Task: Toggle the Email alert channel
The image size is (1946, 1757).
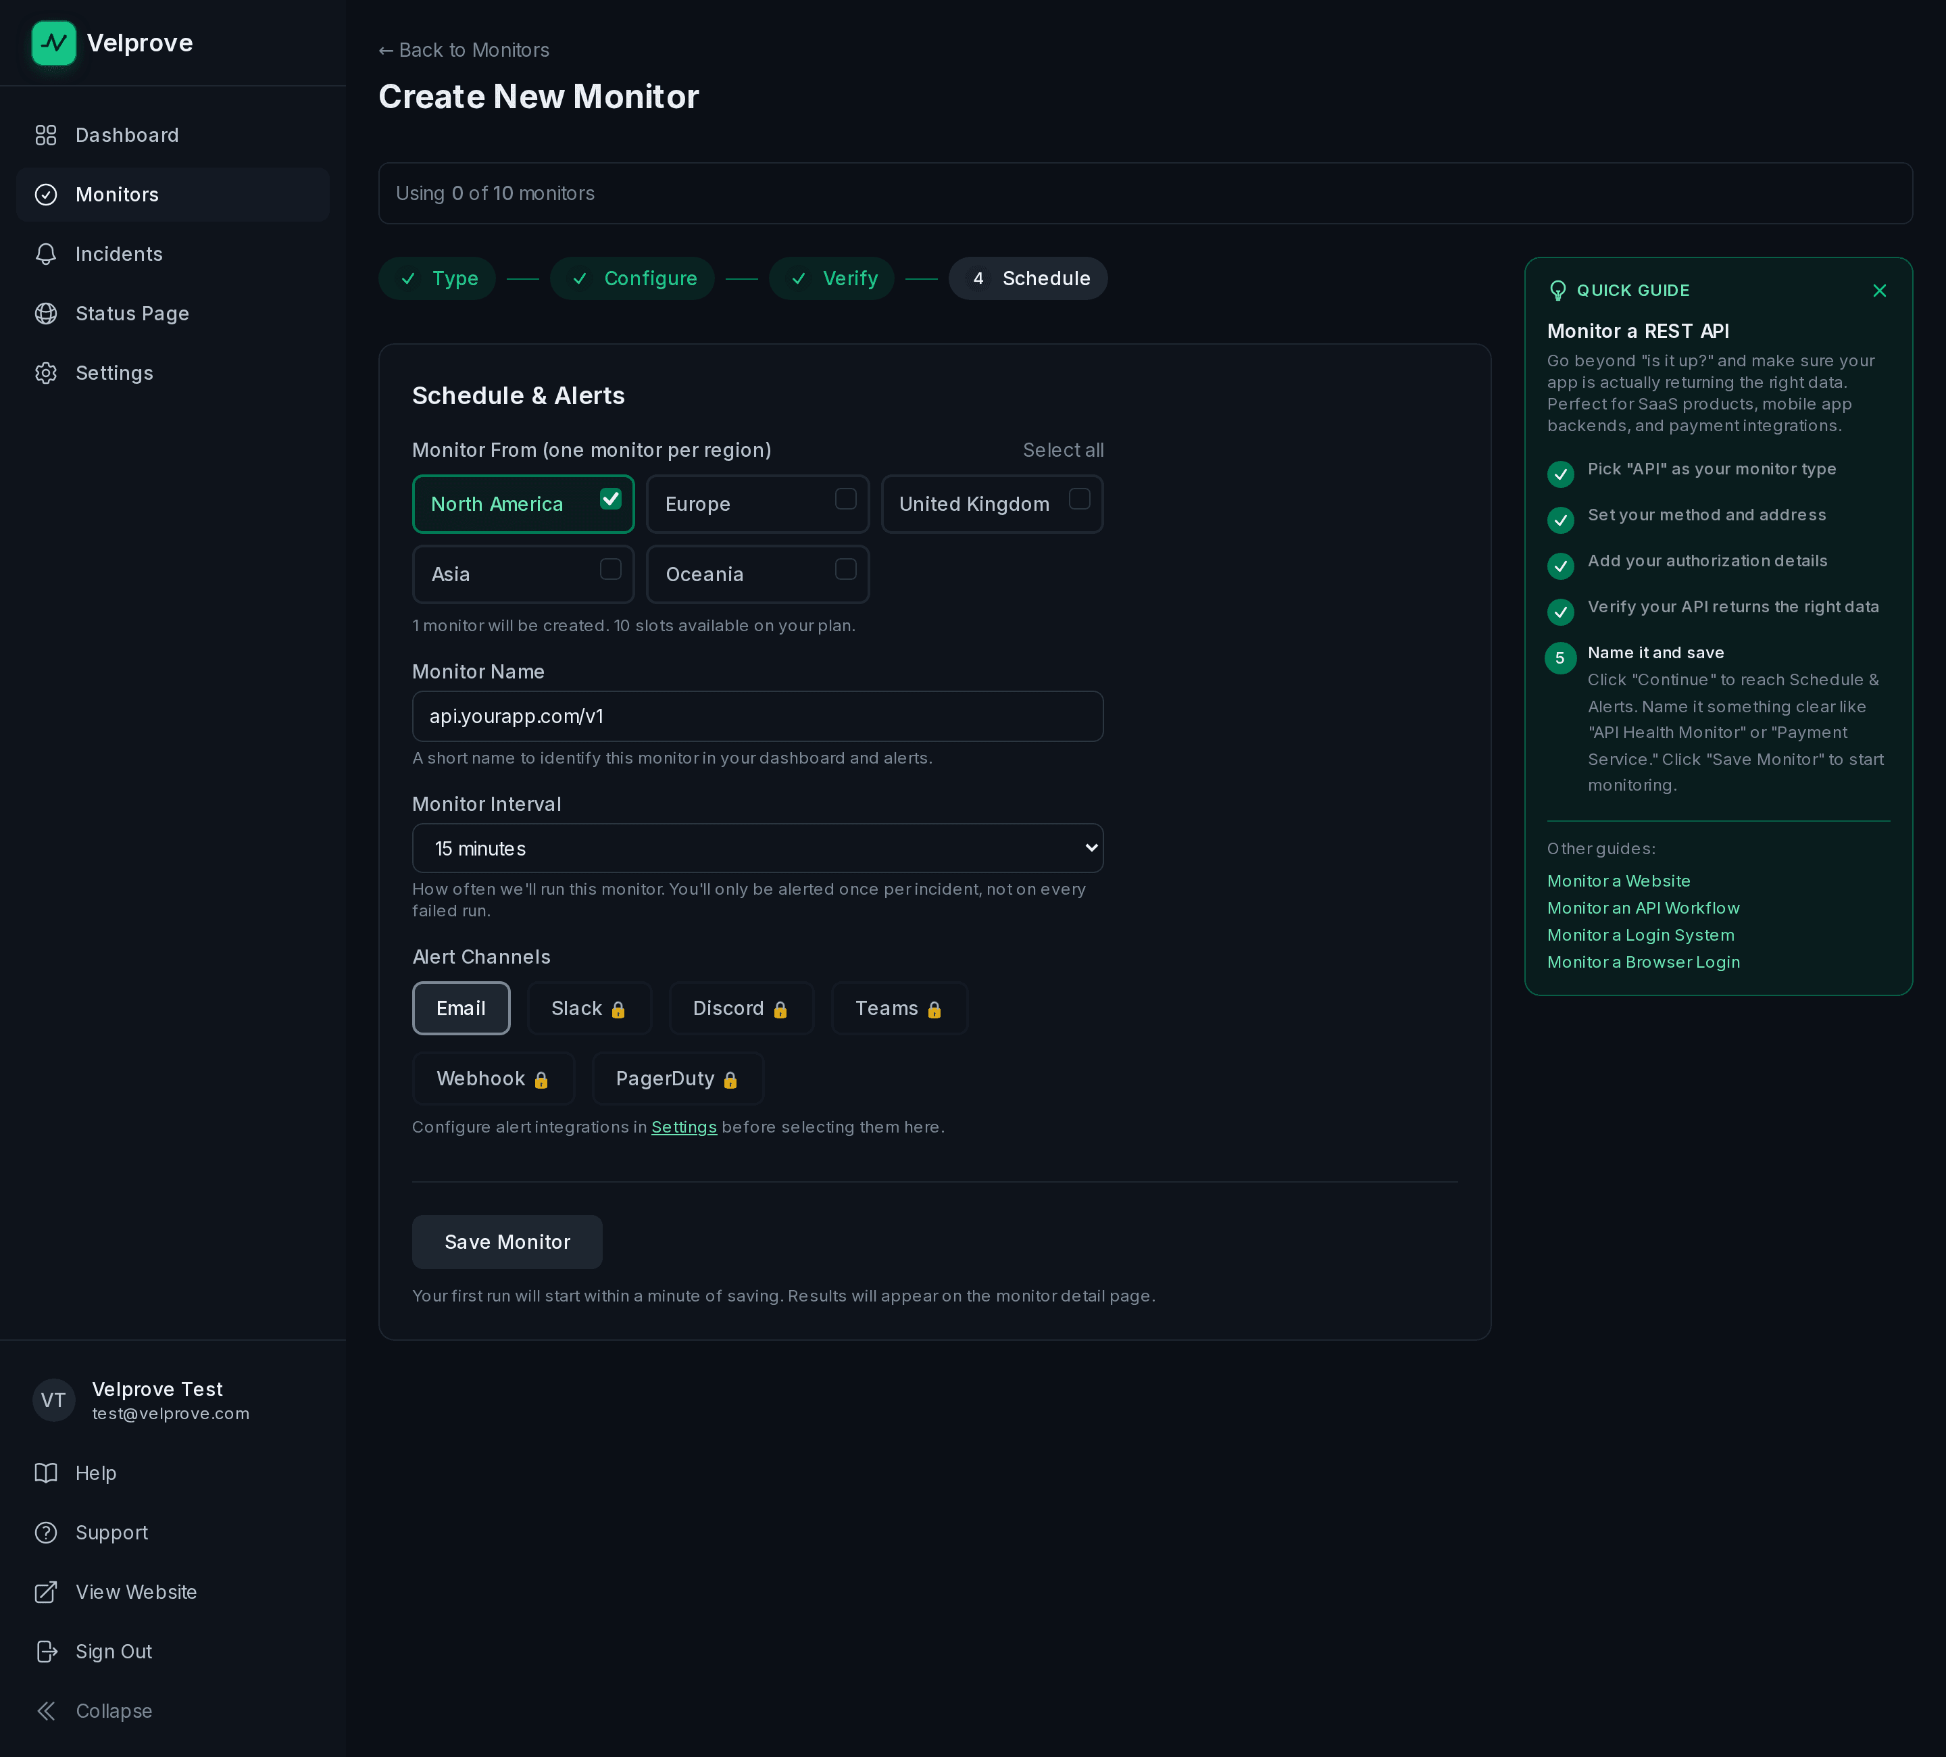Action: tap(461, 1009)
